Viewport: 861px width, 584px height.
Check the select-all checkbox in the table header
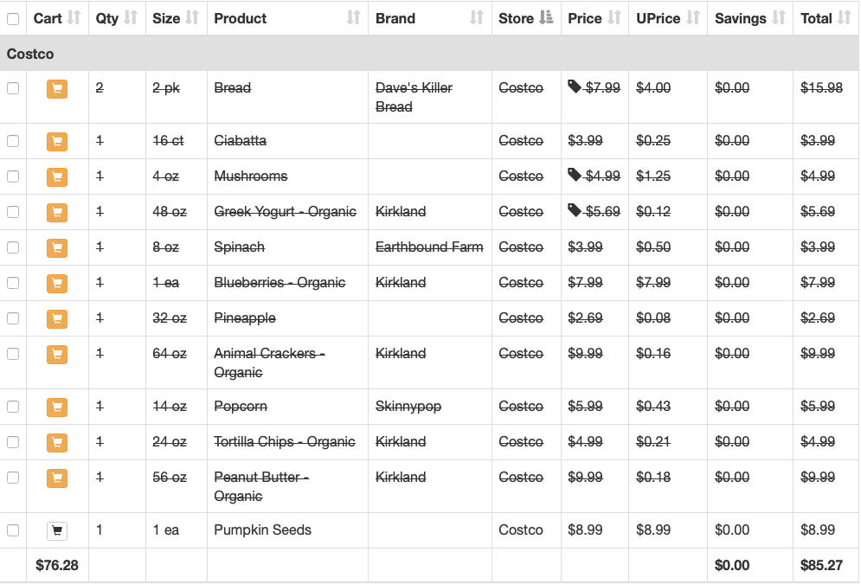pyautogui.click(x=13, y=19)
